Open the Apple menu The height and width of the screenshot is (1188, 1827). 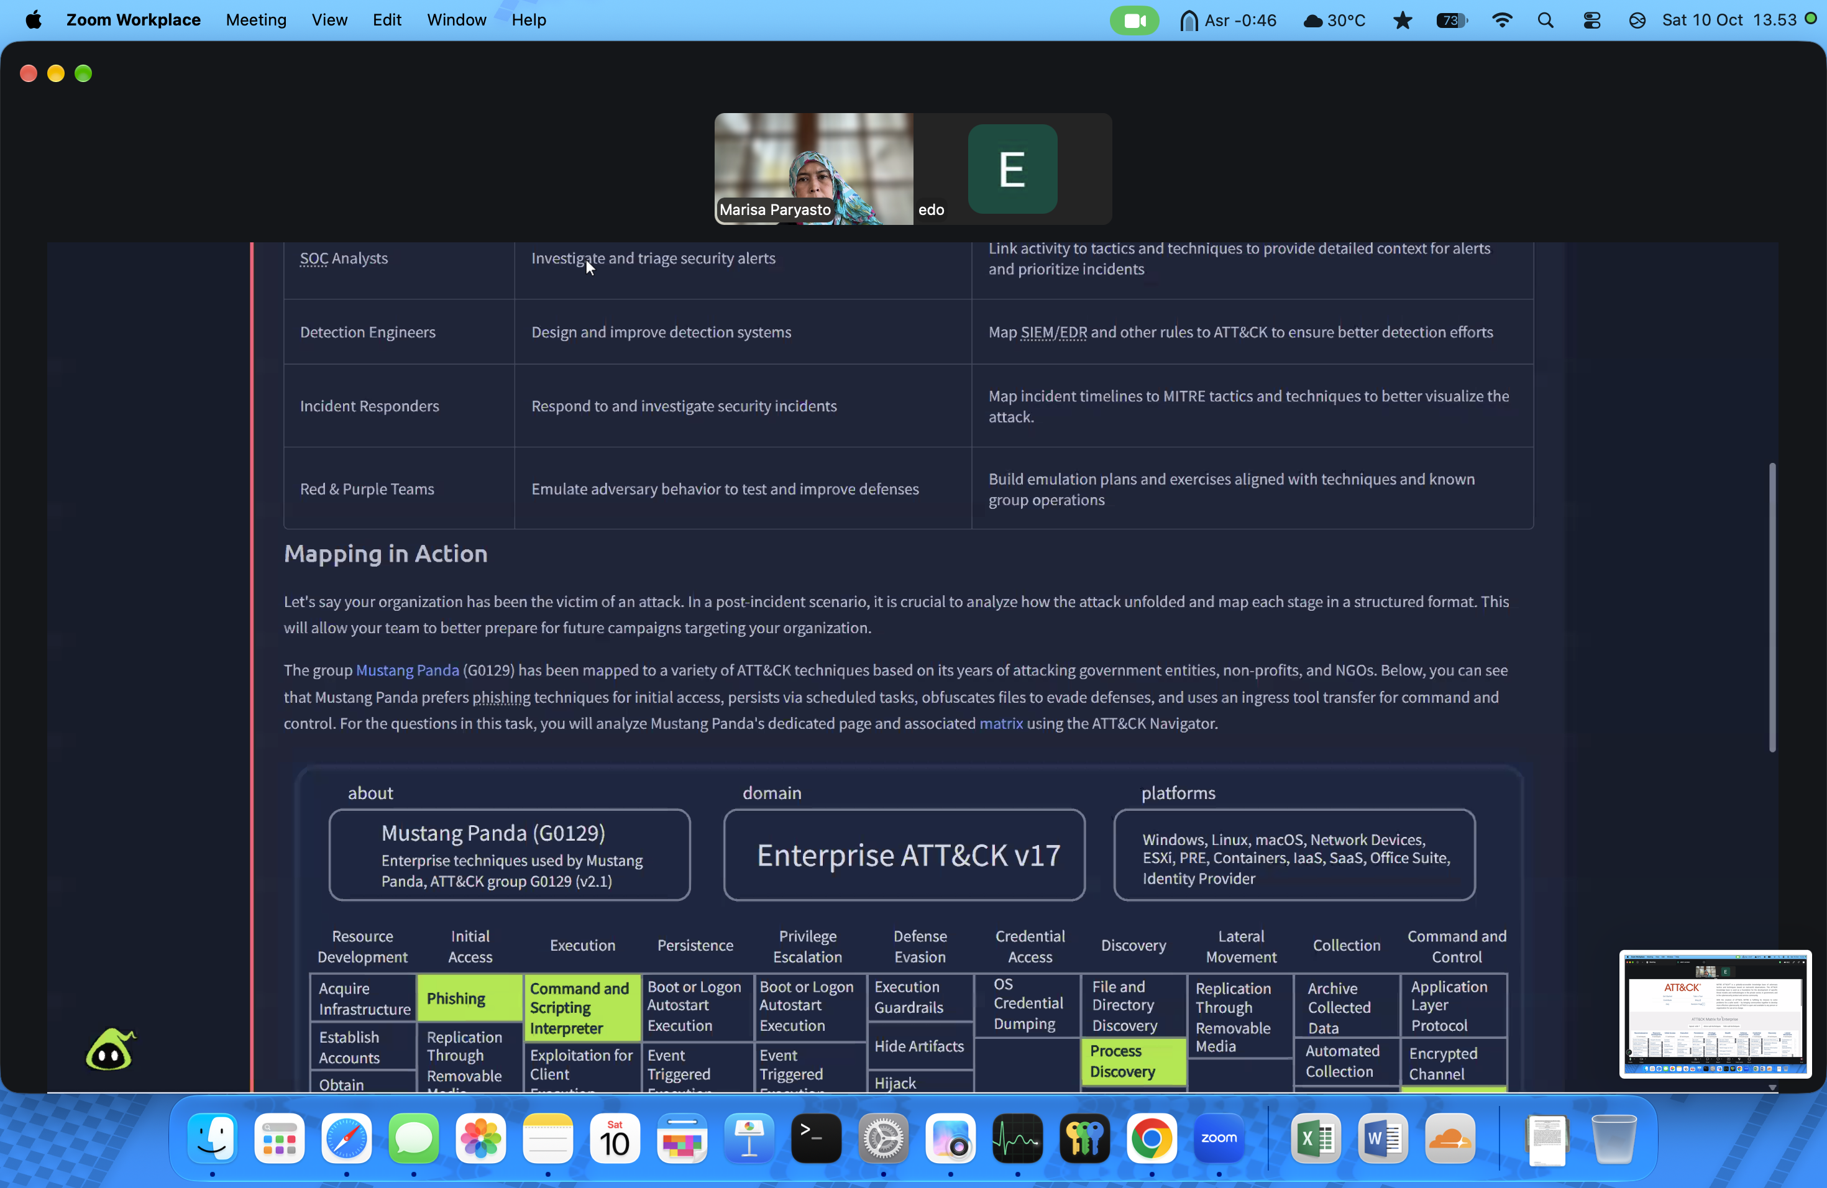click(33, 20)
